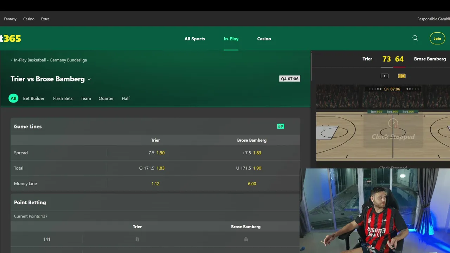
Task: Click the Trier team name in scoreboard
Action: (367, 59)
